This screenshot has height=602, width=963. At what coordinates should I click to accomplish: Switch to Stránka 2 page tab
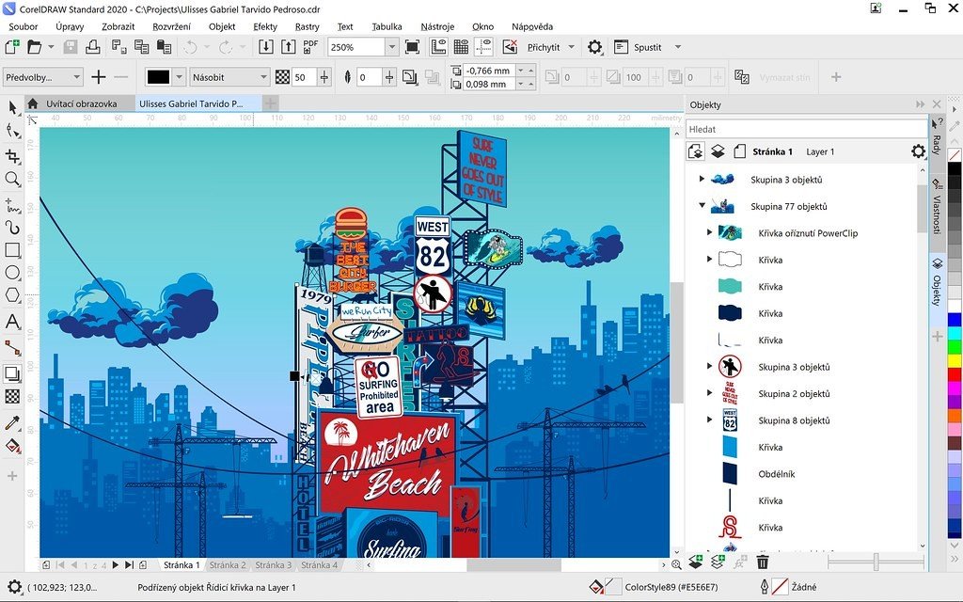click(228, 565)
